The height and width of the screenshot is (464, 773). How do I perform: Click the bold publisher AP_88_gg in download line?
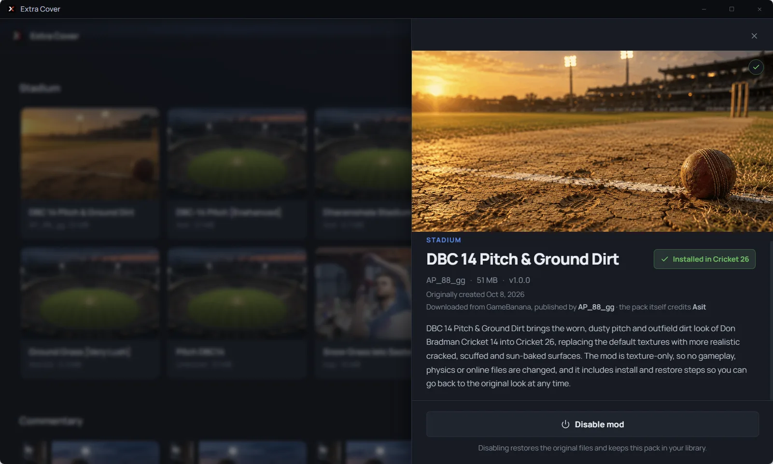pos(596,307)
